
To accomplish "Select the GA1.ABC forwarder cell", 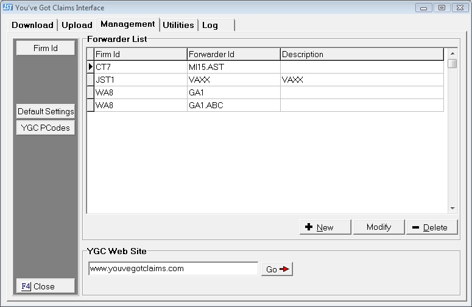I will pyautogui.click(x=233, y=105).
